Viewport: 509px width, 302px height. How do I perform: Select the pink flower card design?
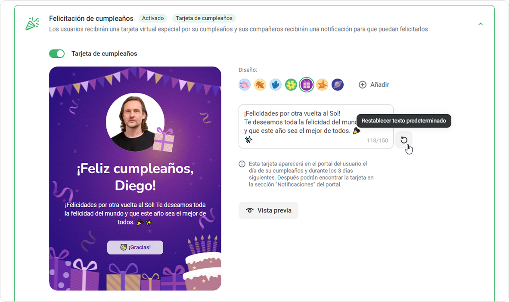(245, 85)
